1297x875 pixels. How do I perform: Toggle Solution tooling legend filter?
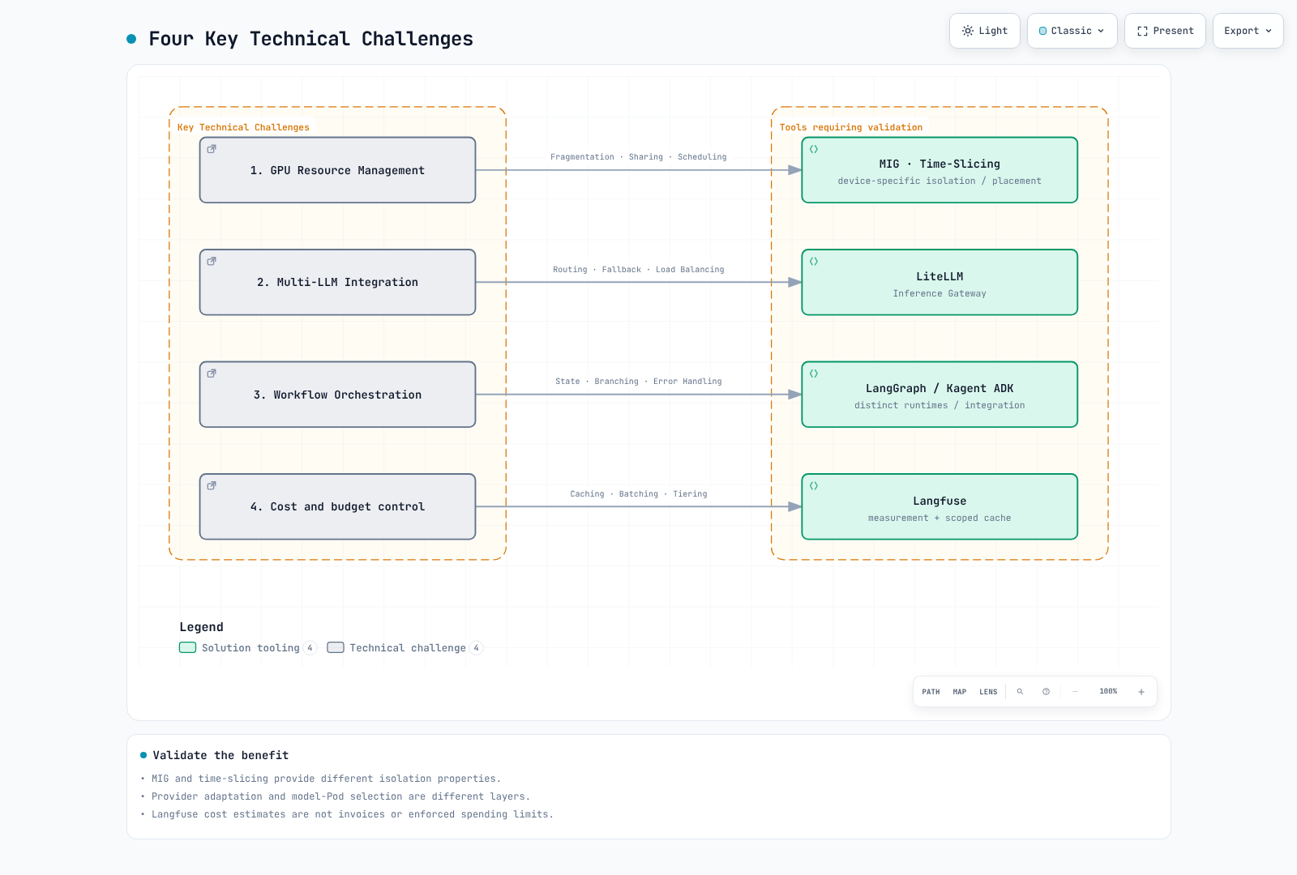248,647
